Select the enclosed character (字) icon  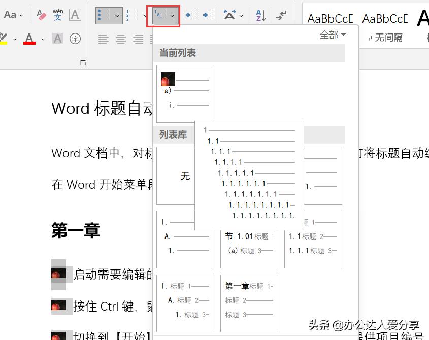(75, 38)
